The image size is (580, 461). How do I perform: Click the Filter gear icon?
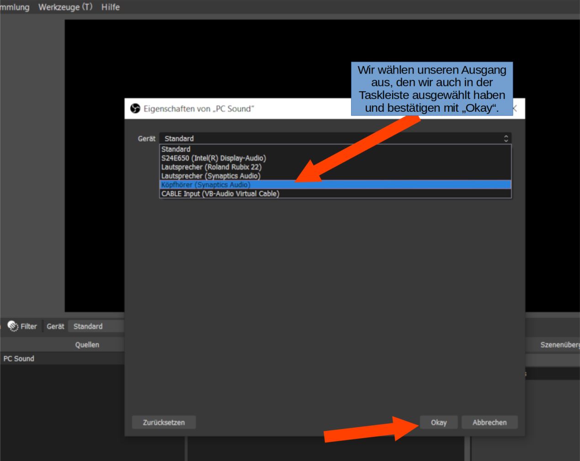(x=13, y=326)
